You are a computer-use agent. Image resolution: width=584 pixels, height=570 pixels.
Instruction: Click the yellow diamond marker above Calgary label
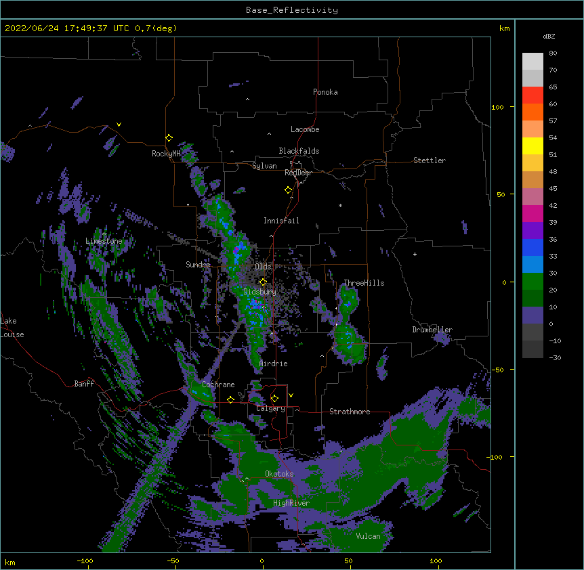point(274,399)
